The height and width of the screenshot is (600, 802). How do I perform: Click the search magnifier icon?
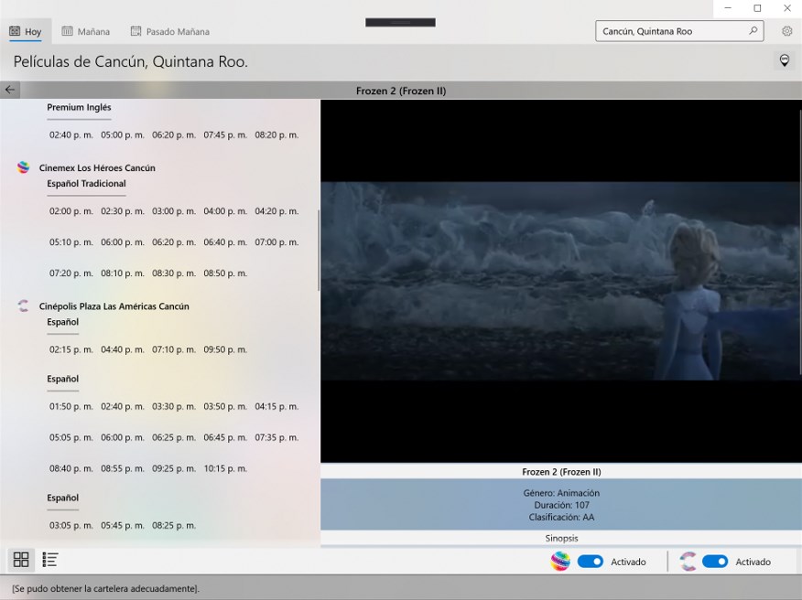tap(753, 31)
